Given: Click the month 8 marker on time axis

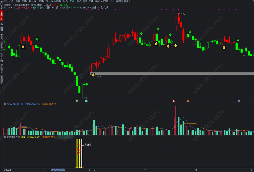Looking at the screenshot, I should coord(196,170).
